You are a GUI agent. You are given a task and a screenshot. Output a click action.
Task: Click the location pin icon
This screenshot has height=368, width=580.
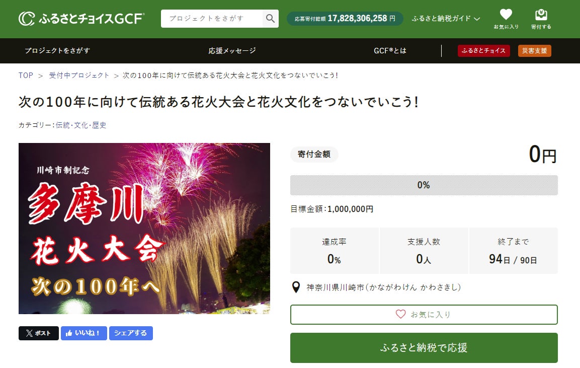[x=296, y=287]
